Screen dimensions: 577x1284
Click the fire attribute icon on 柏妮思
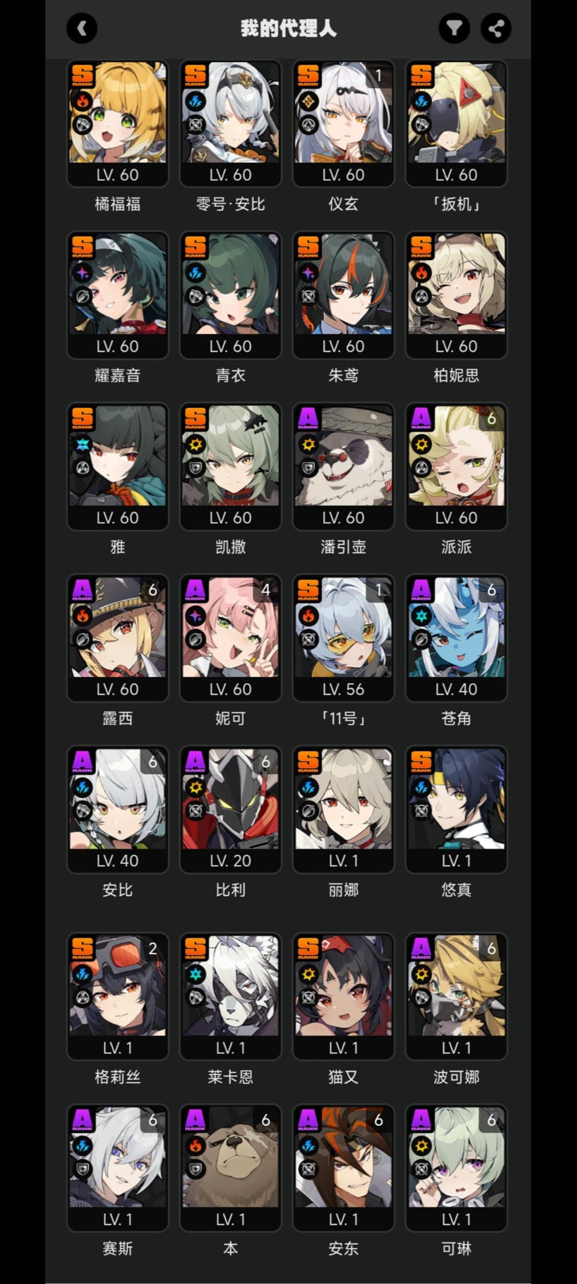click(x=422, y=273)
